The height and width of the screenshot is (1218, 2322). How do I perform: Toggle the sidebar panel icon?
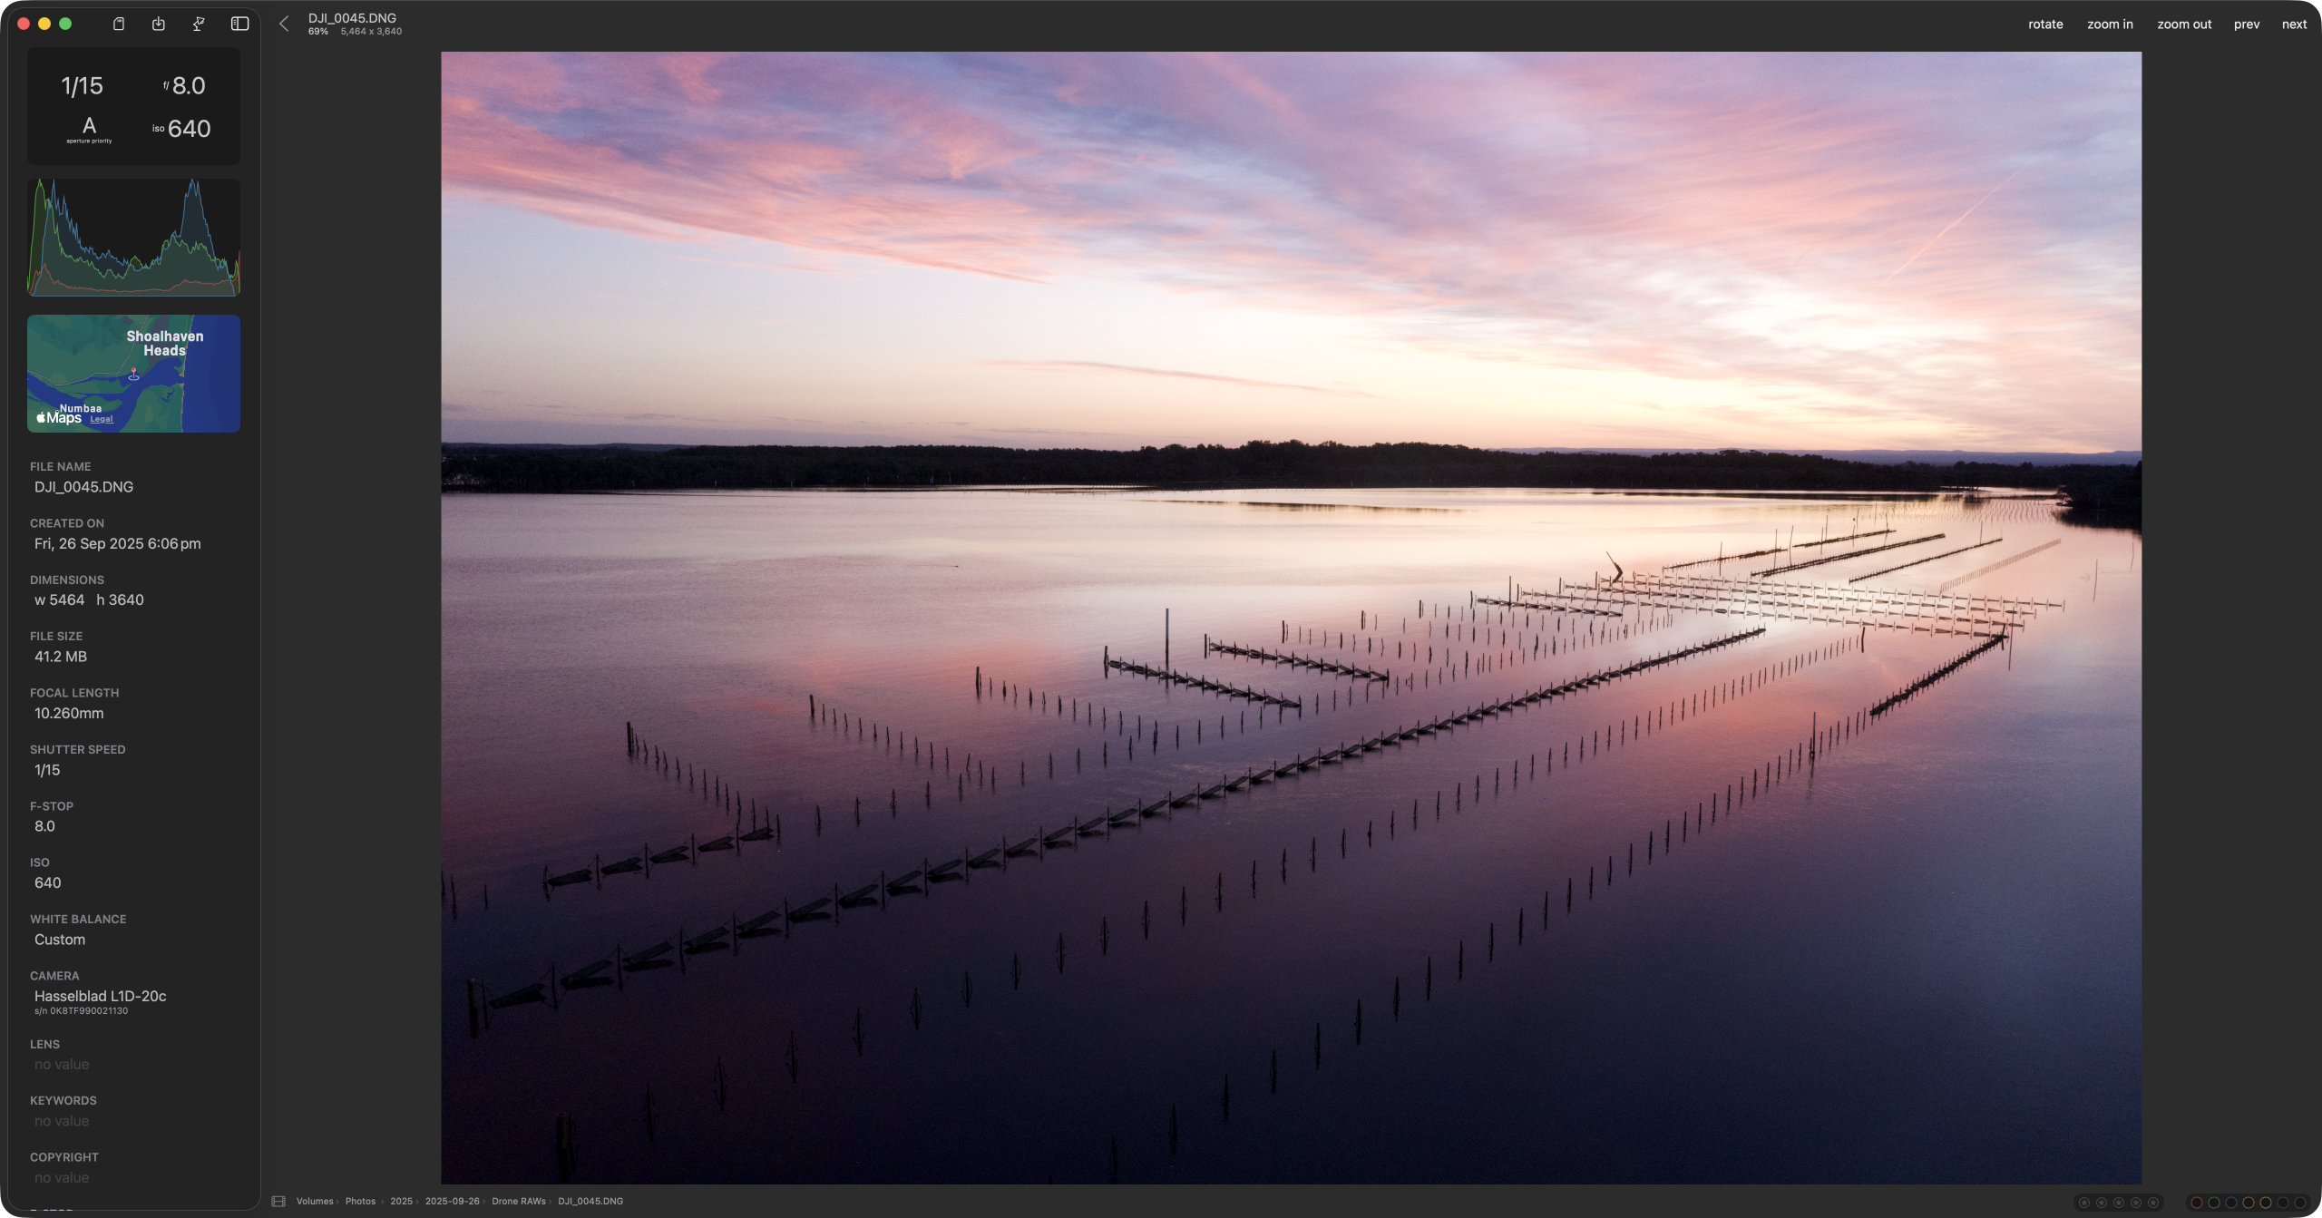point(239,24)
